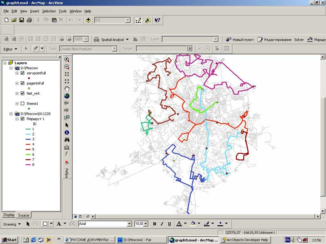Click the Select Features tool icon
This screenshot has height=244, width=326.
coord(67,118)
